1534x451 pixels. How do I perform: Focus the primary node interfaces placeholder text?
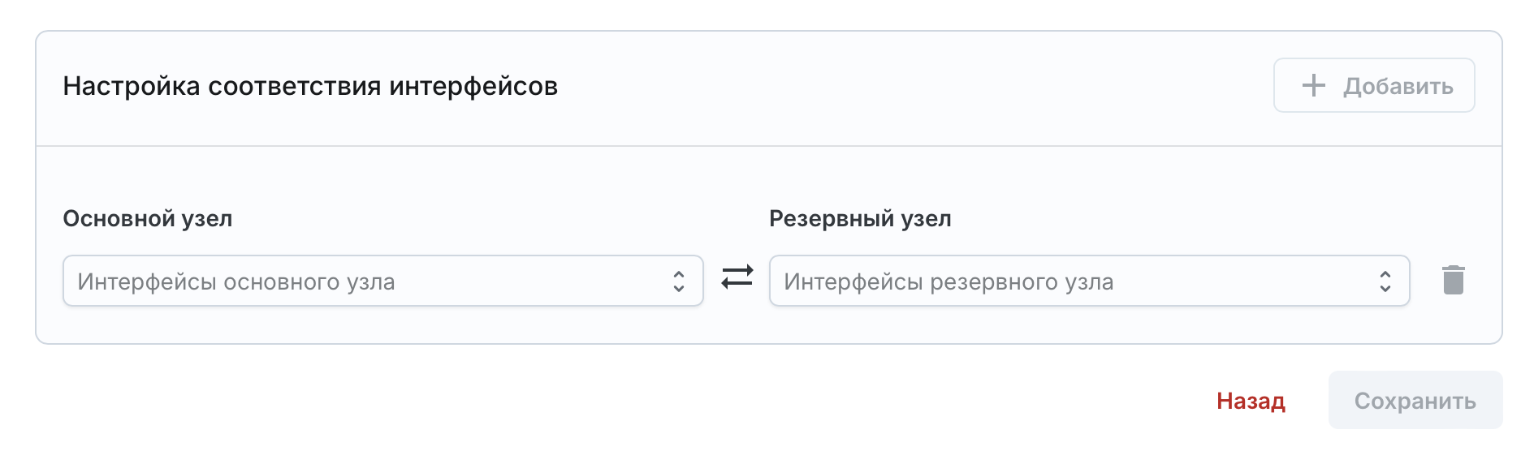(x=236, y=281)
